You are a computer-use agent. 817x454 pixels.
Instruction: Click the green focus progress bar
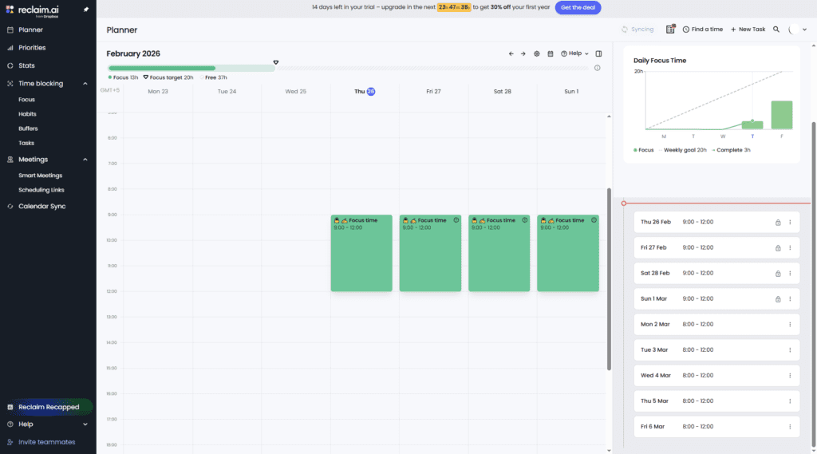click(x=161, y=69)
